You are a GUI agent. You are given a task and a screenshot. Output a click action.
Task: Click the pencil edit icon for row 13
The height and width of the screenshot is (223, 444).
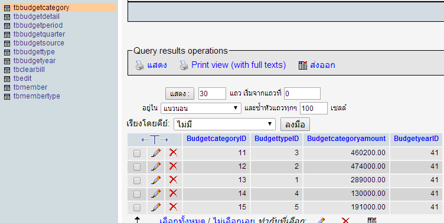coord(156,180)
